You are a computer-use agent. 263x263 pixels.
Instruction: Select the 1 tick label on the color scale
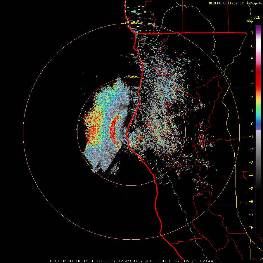point(252,111)
